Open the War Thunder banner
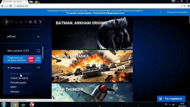This screenshot has width=190, height=107. point(92,92)
